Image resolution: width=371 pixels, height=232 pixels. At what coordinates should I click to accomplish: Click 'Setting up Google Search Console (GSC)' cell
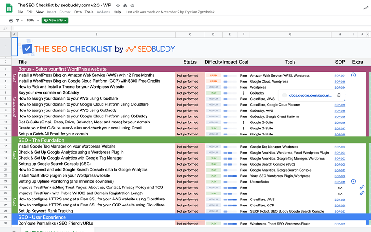click(x=96, y=164)
